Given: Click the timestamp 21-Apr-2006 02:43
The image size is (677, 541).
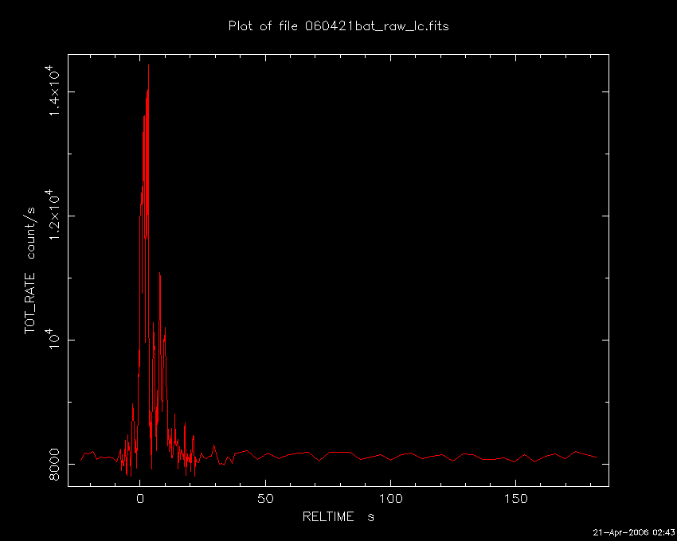Looking at the screenshot, I should tap(633, 532).
